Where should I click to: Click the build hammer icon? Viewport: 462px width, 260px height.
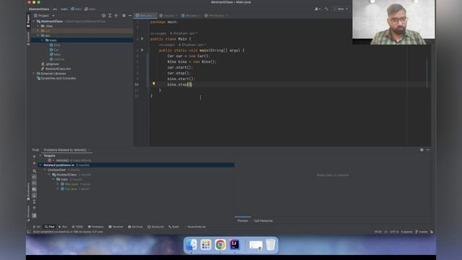pyautogui.click(x=326, y=9)
